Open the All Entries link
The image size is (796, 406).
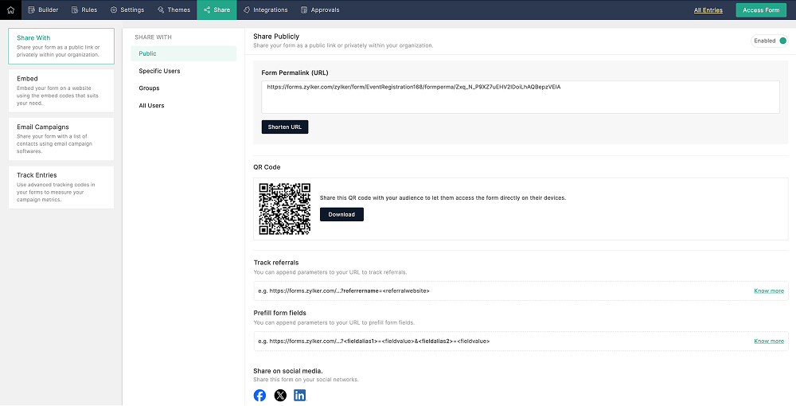click(x=708, y=10)
